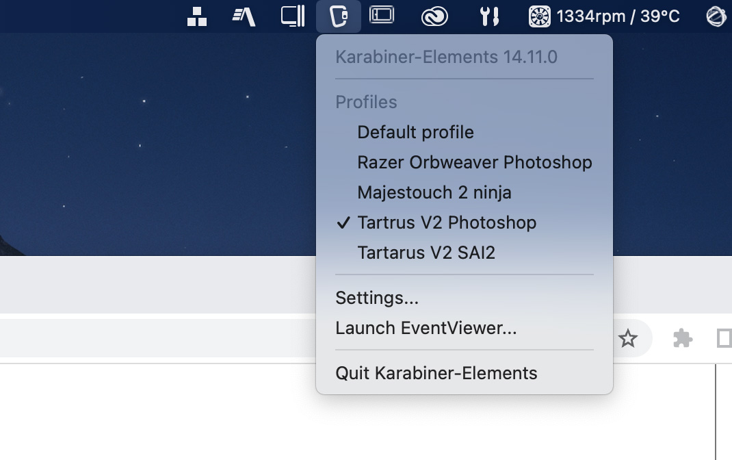Screen dimensions: 732x460
Task: Click the 1334rpm / 39°C readout
Action: click(618, 16)
